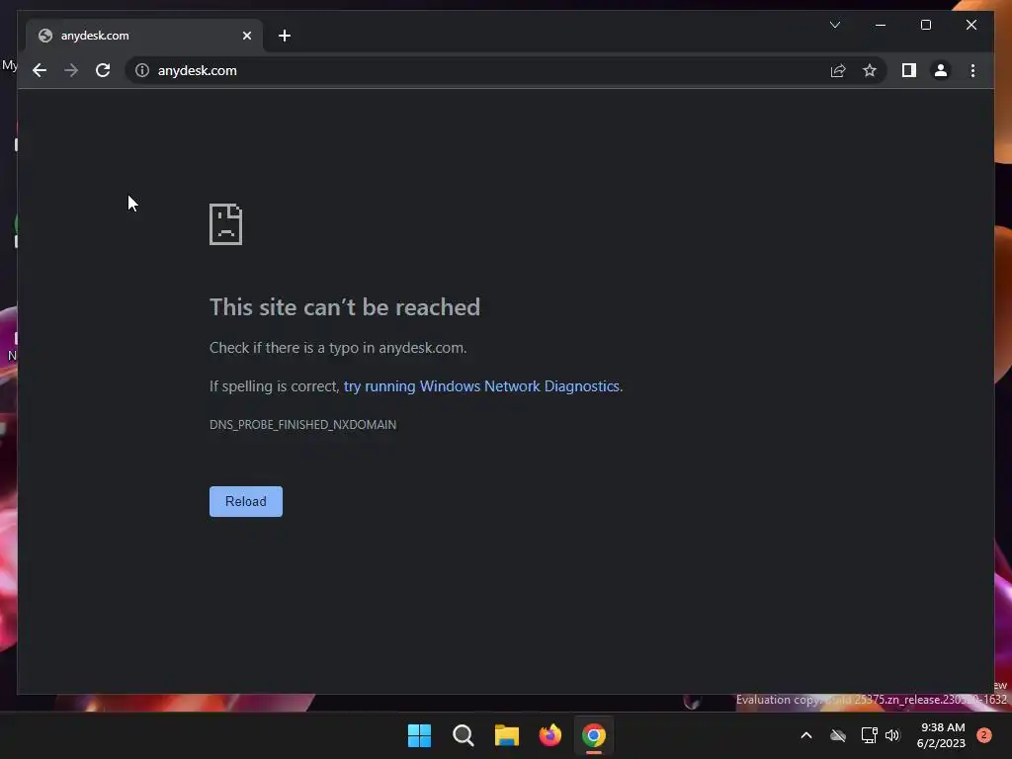Reload page with toolbar refresh icon
The image size is (1012, 759).
tap(103, 70)
